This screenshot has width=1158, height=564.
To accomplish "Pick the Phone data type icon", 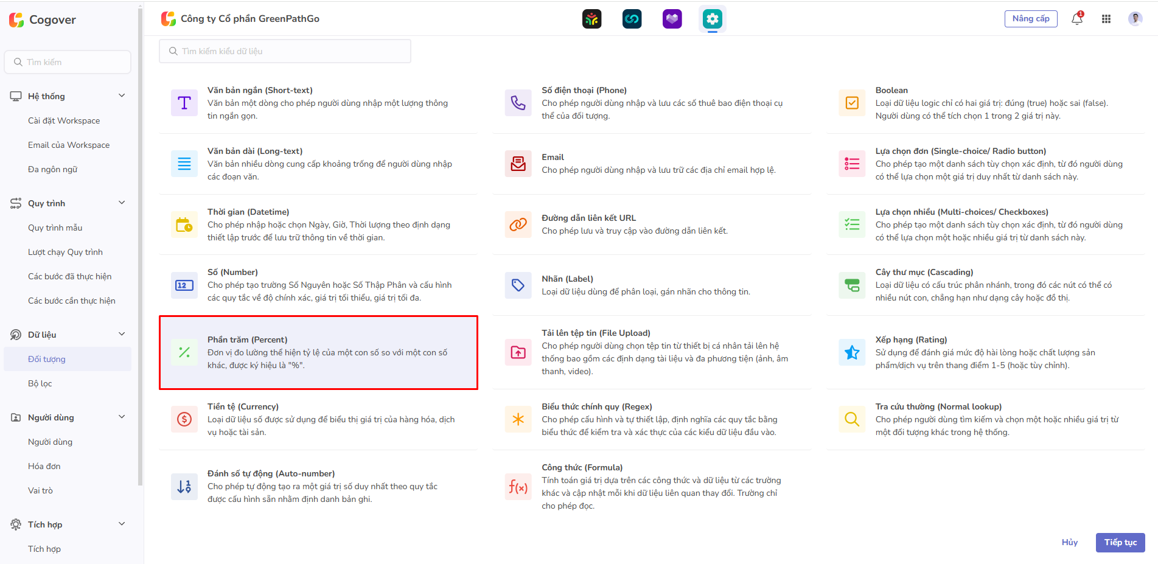I will pyautogui.click(x=518, y=103).
